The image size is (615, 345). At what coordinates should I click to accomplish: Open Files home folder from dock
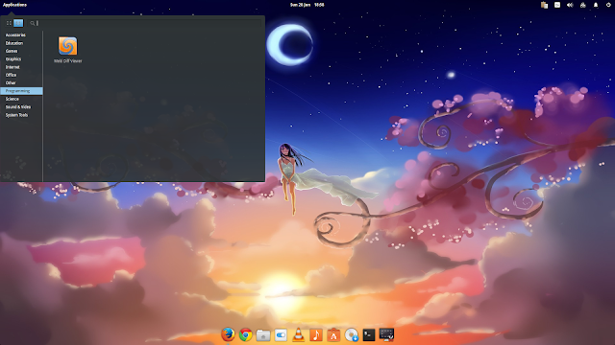tap(263, 335)
